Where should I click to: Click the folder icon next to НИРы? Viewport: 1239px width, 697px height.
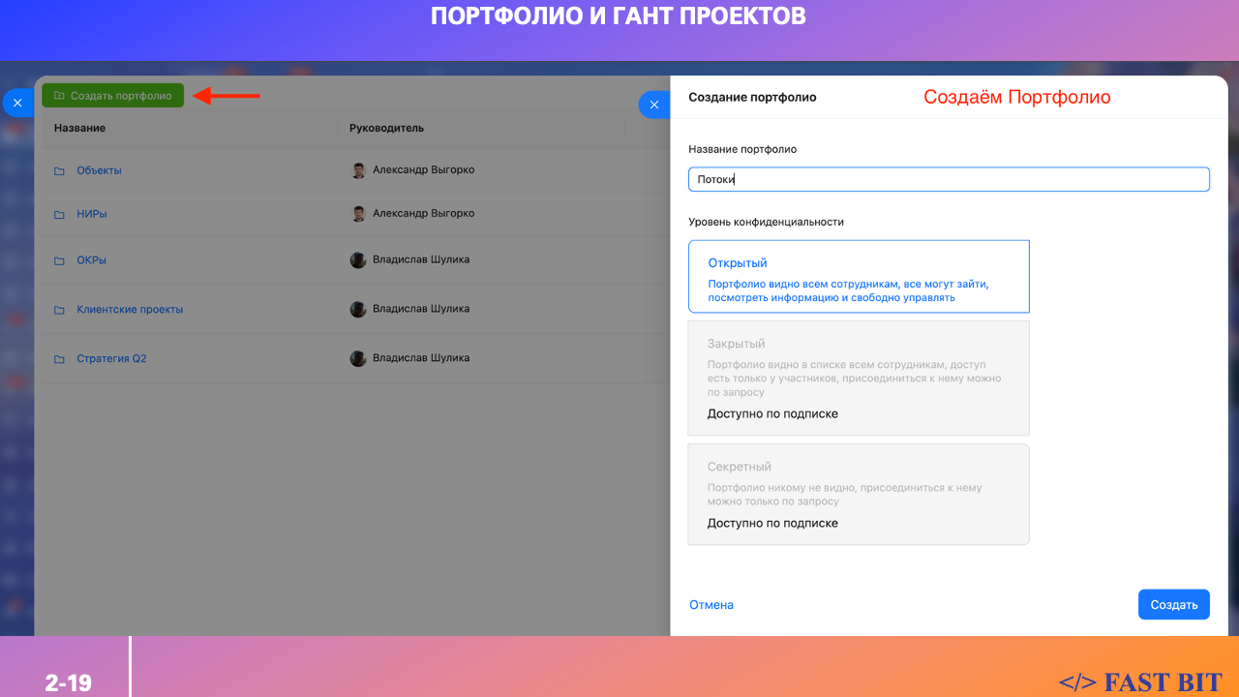(x=59, y=214)
